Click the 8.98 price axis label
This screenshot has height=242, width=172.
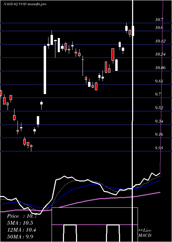(x=159, y=148)
